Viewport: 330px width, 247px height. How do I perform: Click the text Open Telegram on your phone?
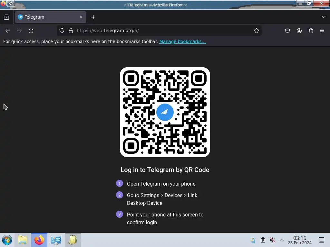click(161, 184)
